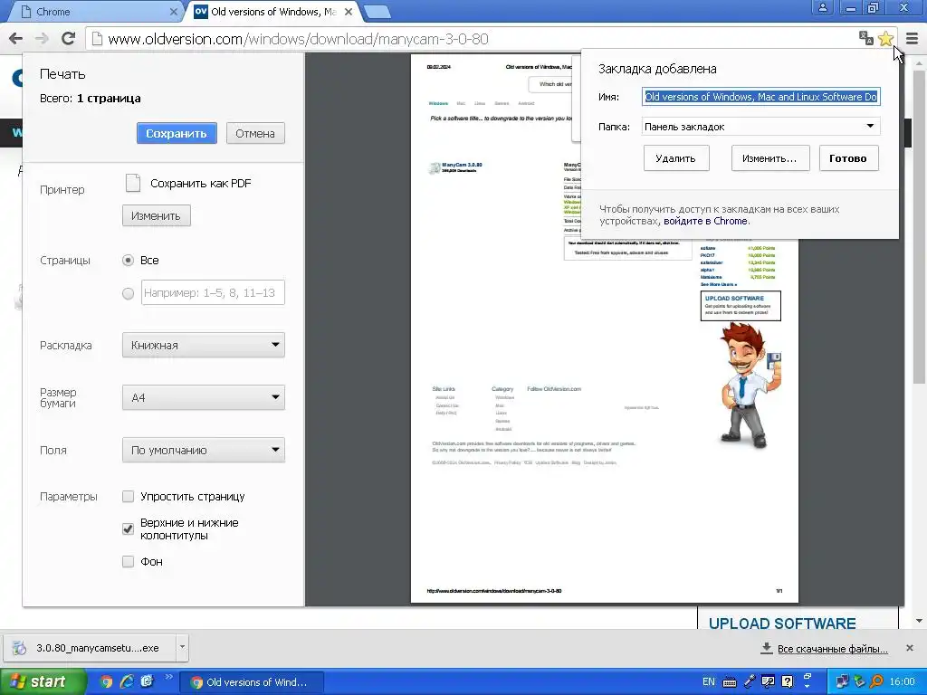
Task: Click the 16:00 system clock
Action: 903,682
